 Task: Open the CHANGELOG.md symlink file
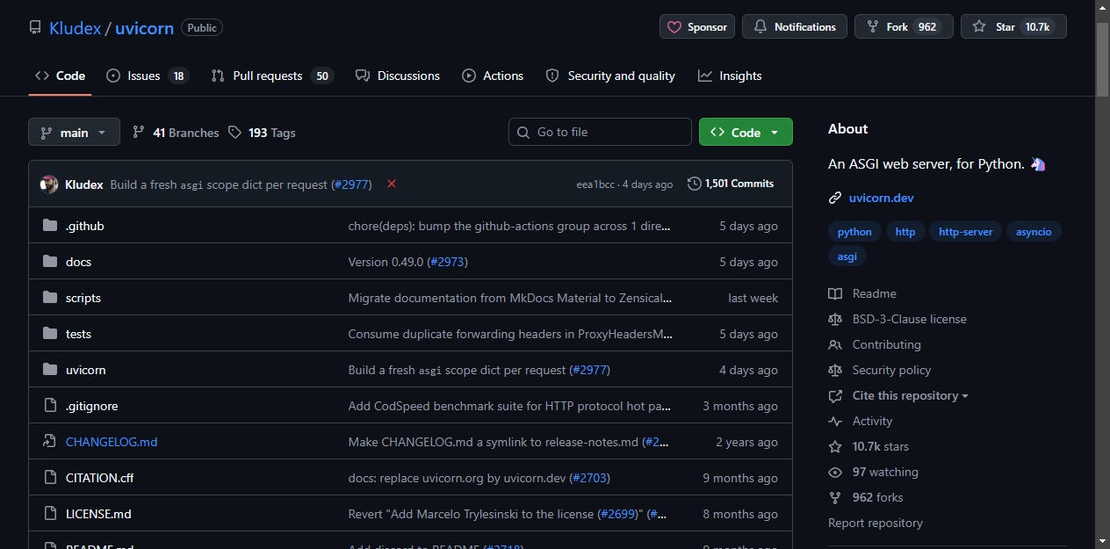[x=112, y=442]
